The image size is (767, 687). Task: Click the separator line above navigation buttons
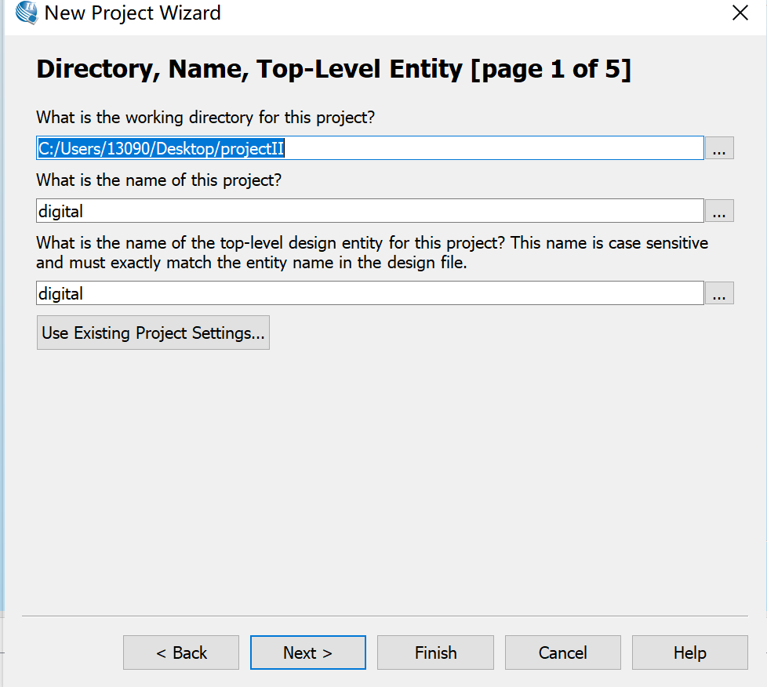(x=384, y=616)
